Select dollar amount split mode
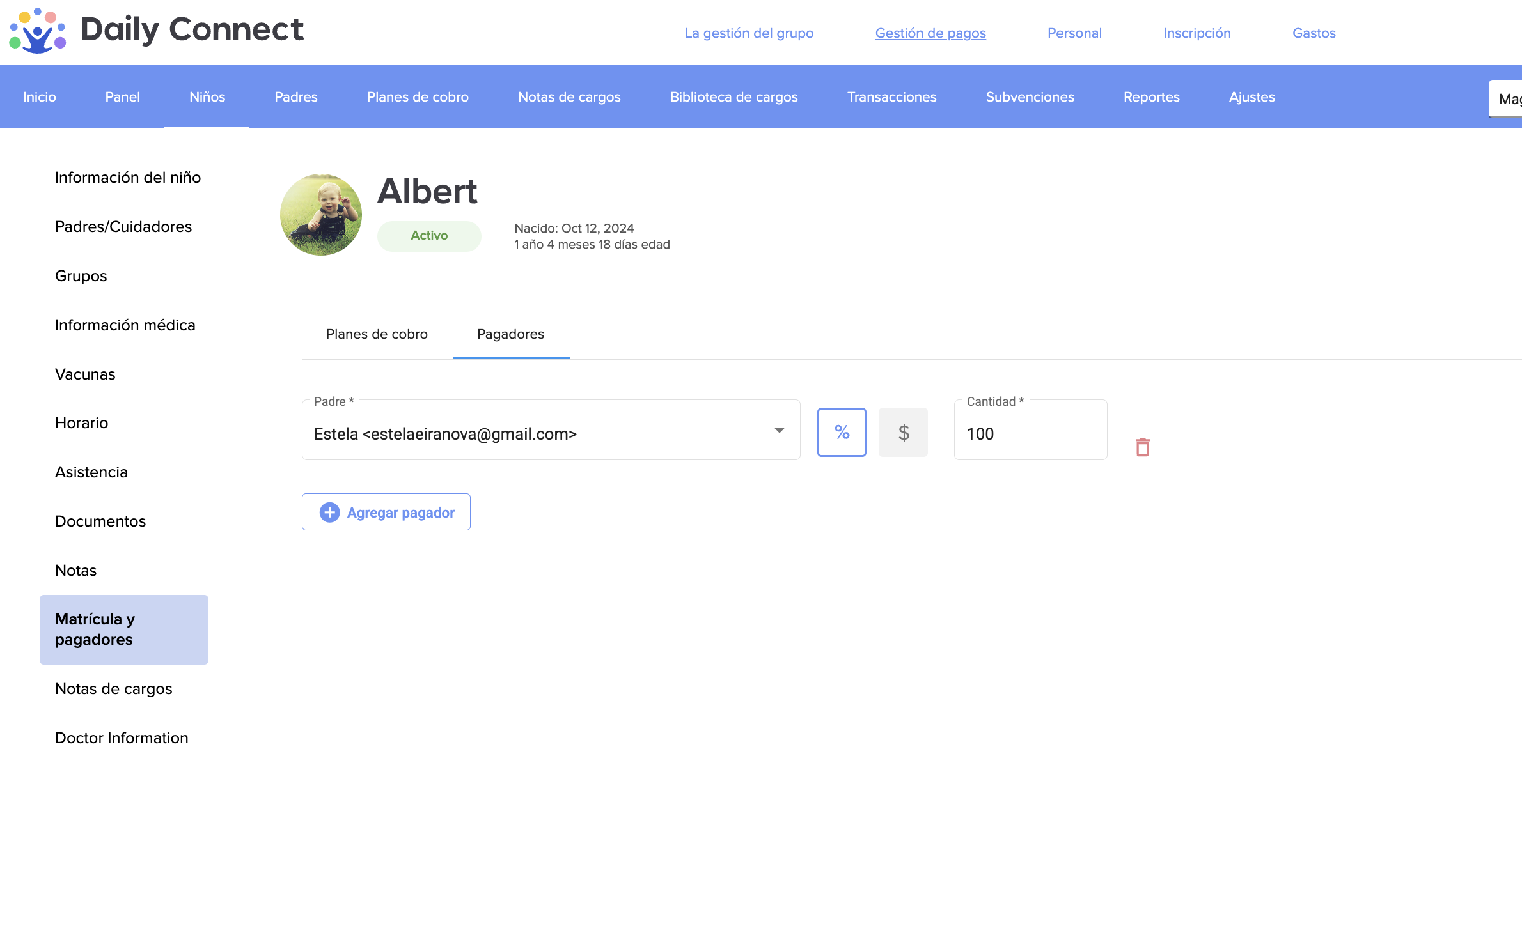The width and height of the screenshot is (1522, 933). [x=903, y=433]
